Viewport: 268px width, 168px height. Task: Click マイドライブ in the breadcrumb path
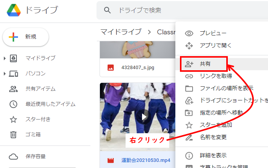(x=121, y=32)
